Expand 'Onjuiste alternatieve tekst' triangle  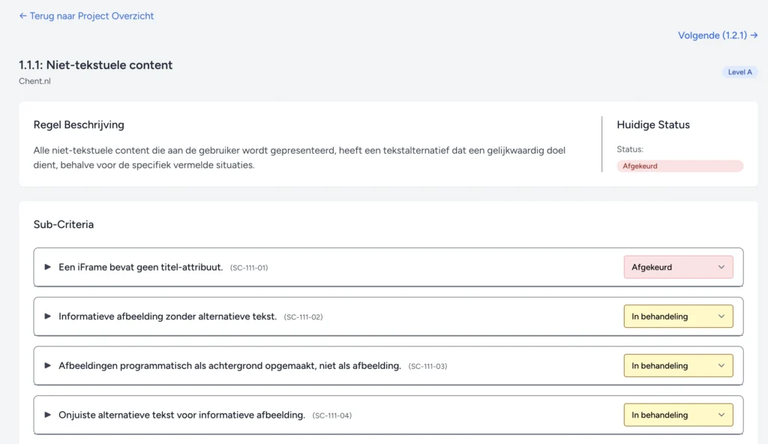48,415
